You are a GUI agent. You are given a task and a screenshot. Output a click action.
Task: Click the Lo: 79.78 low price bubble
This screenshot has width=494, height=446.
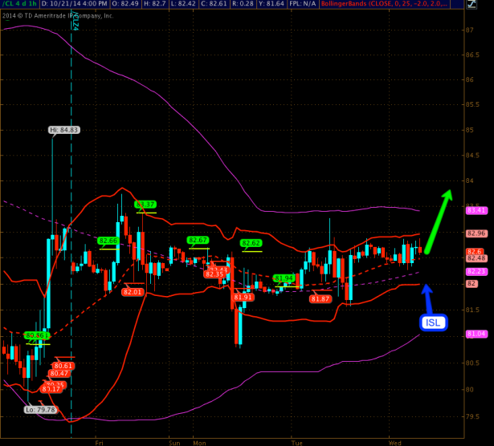(40, 409)
